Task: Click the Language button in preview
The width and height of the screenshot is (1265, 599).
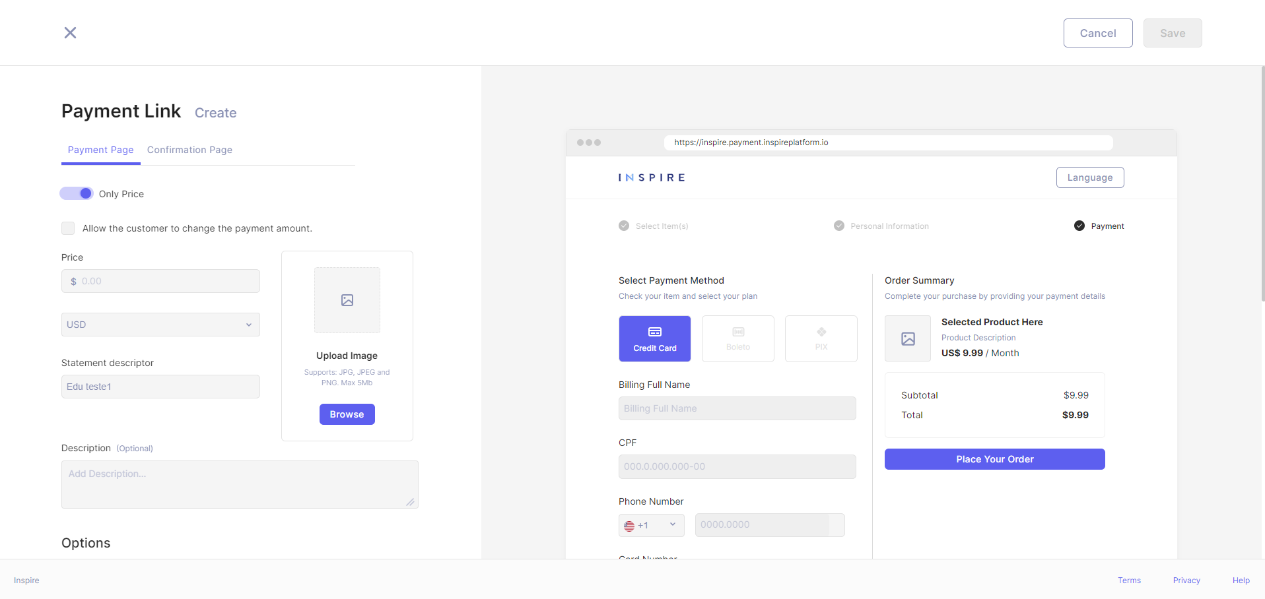Action: (1090, 177)
